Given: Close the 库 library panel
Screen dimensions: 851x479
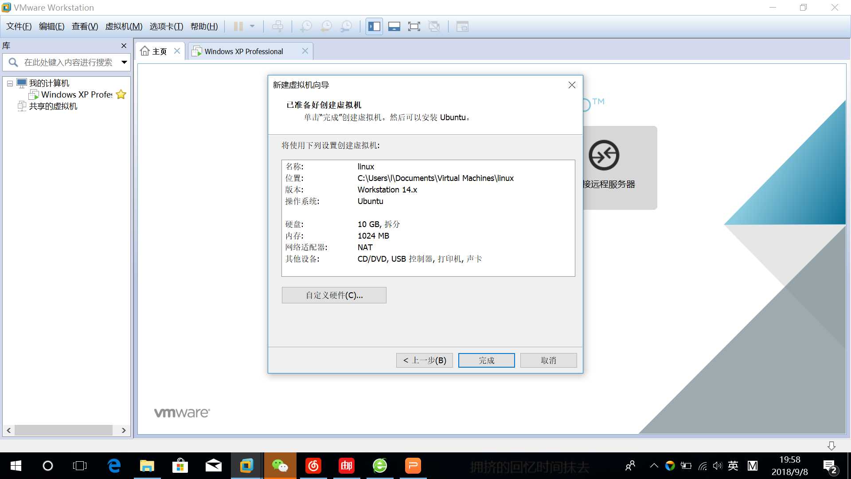Looking at the screenshot, I should coord(124,46).
